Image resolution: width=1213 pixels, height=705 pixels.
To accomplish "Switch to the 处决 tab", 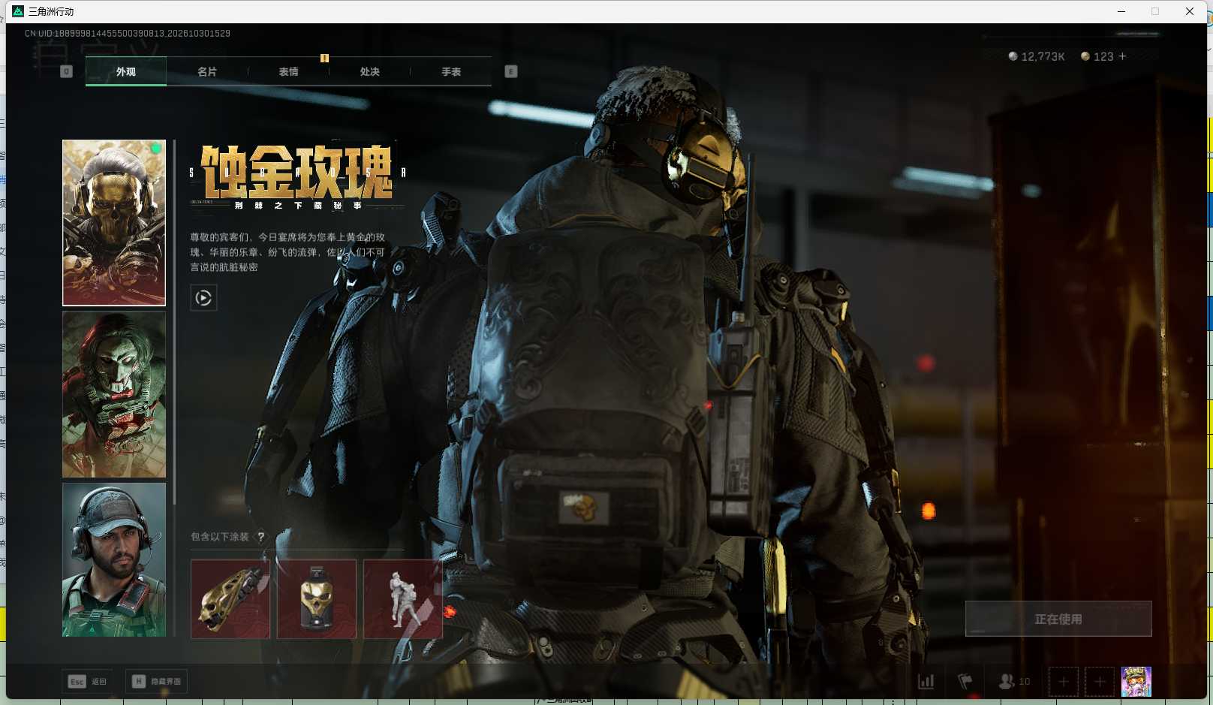I will click(370, 71).
